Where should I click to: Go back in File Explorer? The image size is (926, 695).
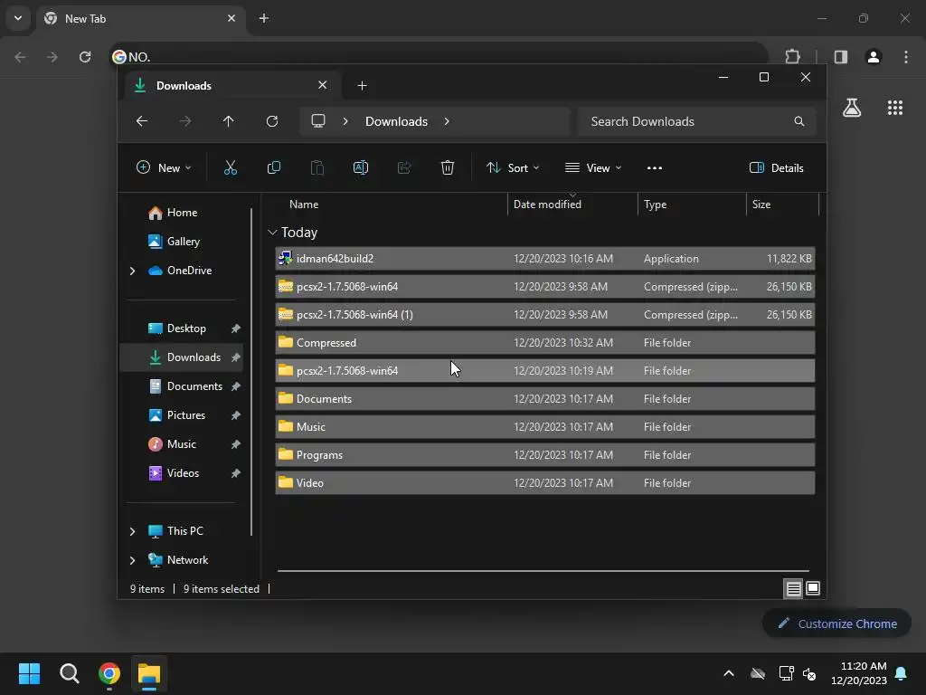(x=142, y=121)
